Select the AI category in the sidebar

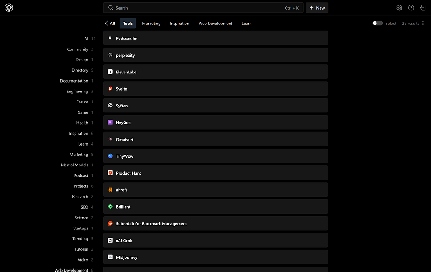click(86, 39)
